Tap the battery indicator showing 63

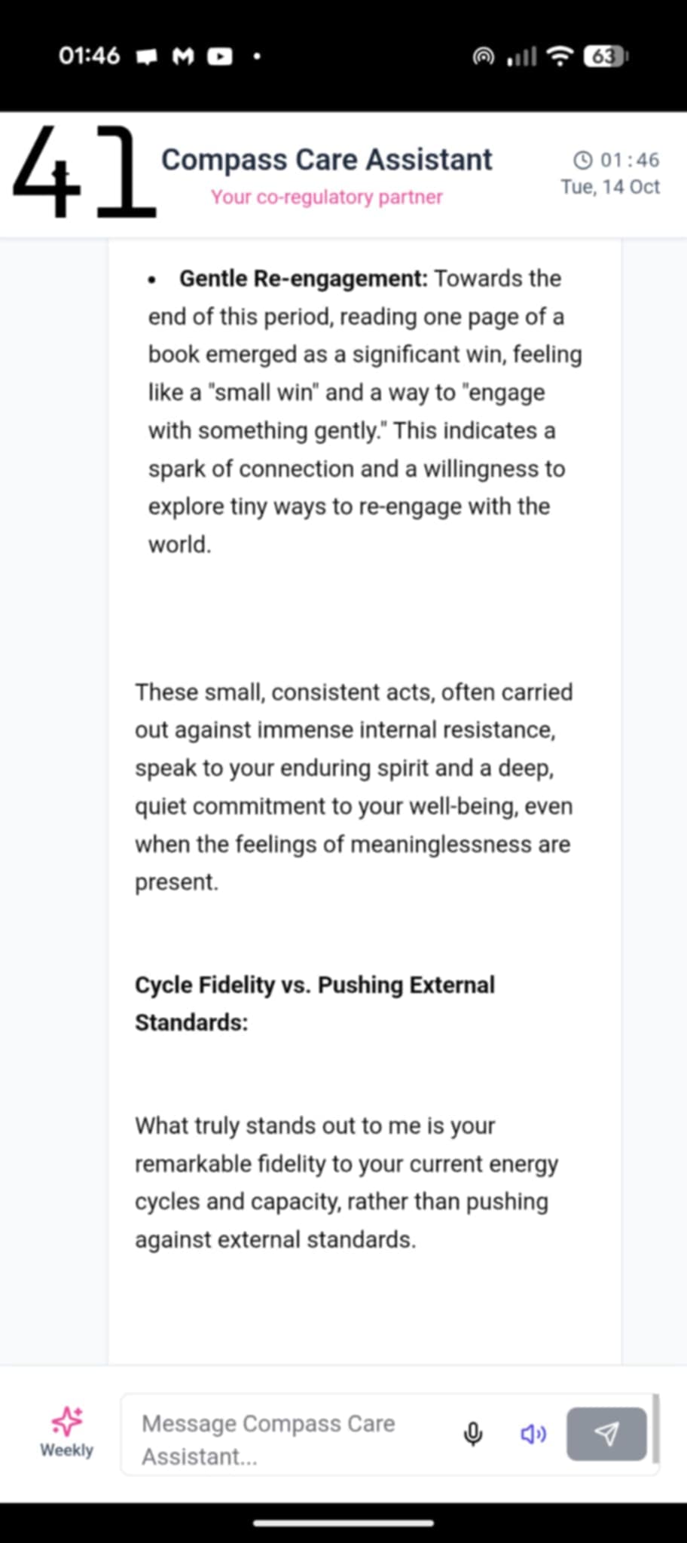(x=606, y=57)
